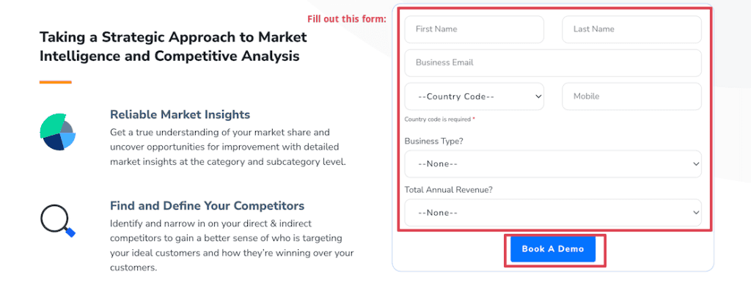Click the direct and indirect competitors paragraph

pos(232,245)
